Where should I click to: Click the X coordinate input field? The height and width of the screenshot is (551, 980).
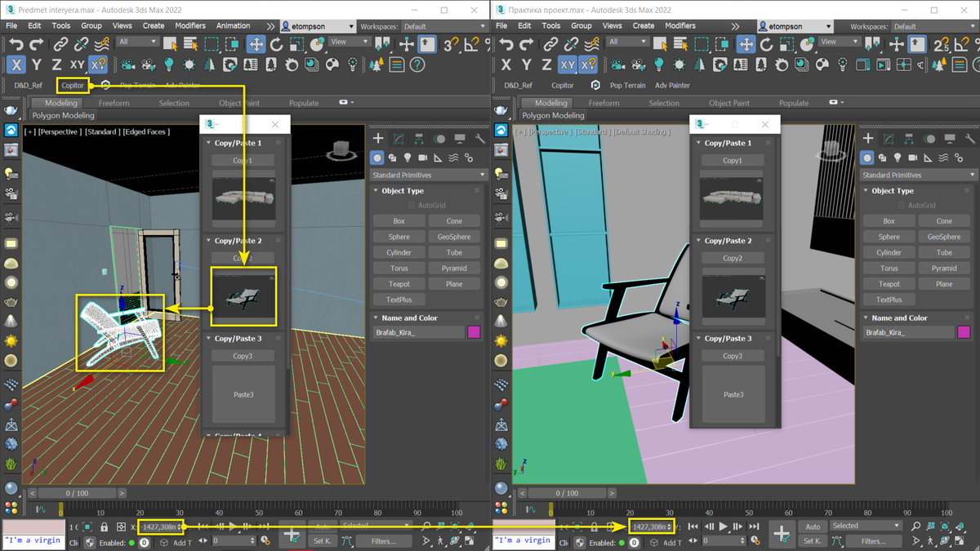tap(161, 527)
